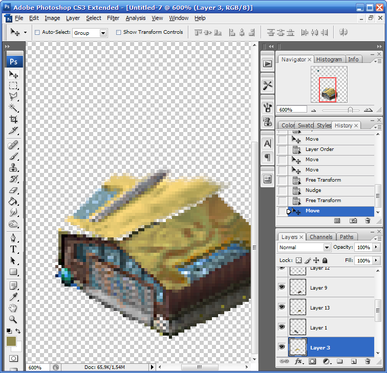Select the Eraser tool
387x373 pixels.
[x=13, y=190]
